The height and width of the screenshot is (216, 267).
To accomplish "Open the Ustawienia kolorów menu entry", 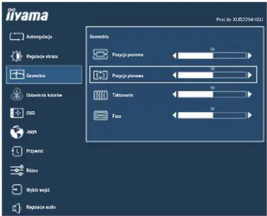I will [x=44, y=95].
